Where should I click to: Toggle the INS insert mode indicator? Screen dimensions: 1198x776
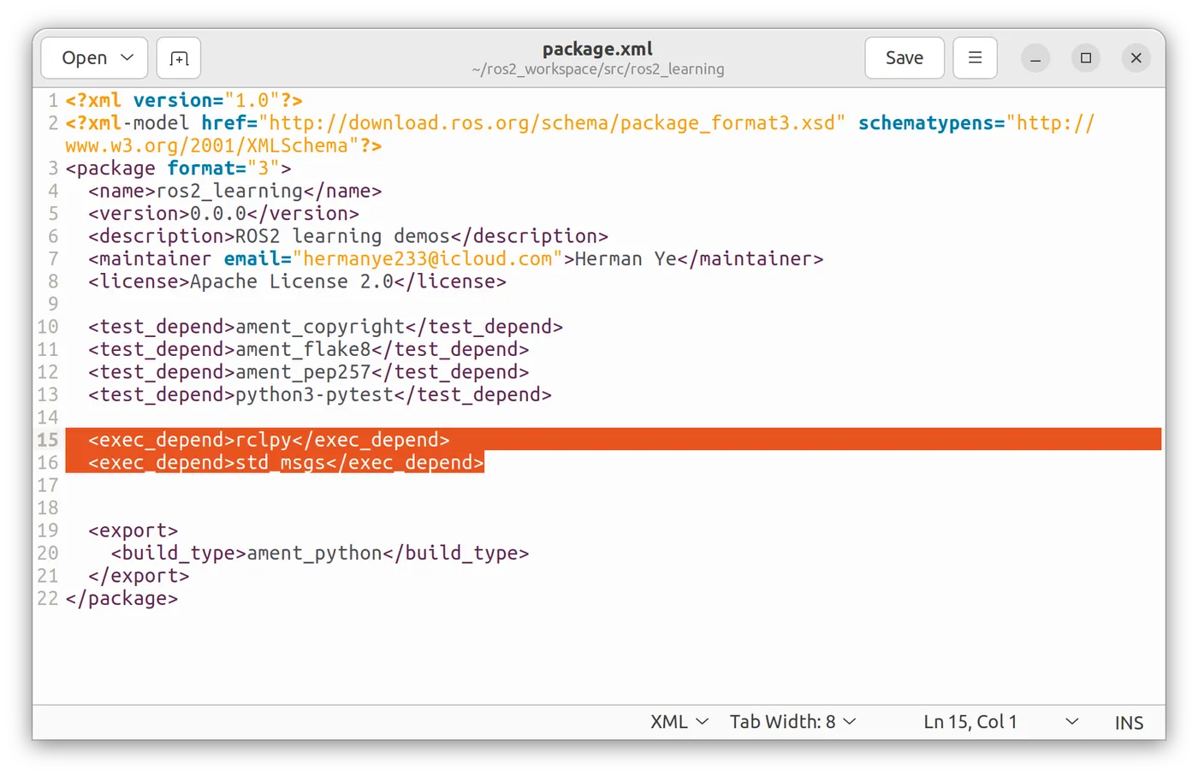pyautogui.click(x=1129, y=723)
